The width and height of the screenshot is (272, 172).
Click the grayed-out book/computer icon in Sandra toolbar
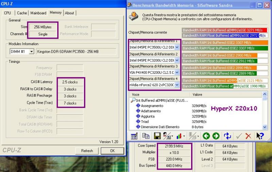pos(192,136)
